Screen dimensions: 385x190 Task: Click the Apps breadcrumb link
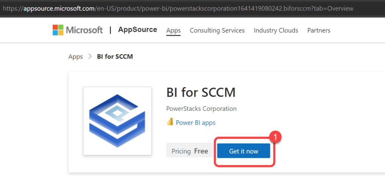tap(76, 57)
